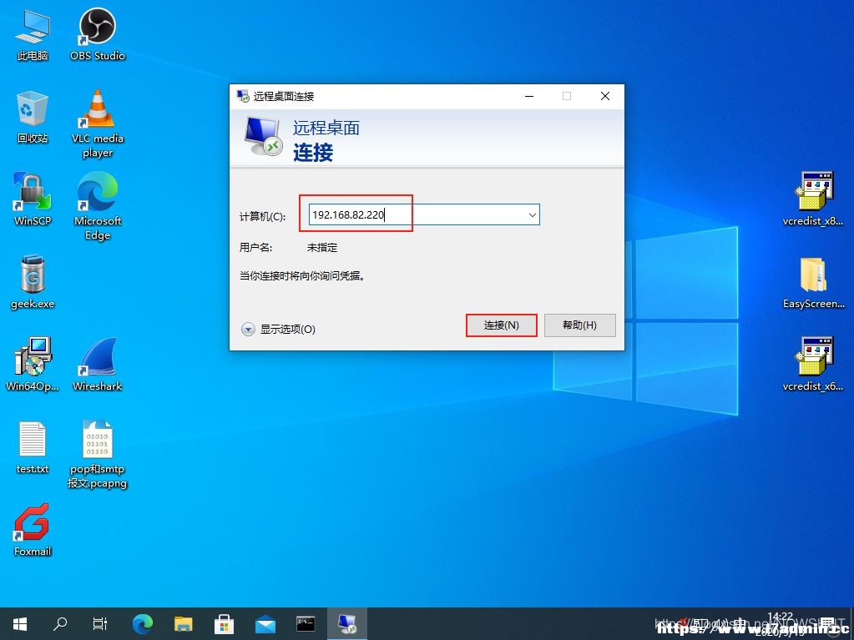Click the EasyScreen folder icon

pyautogui.click(x=813, y=282)
